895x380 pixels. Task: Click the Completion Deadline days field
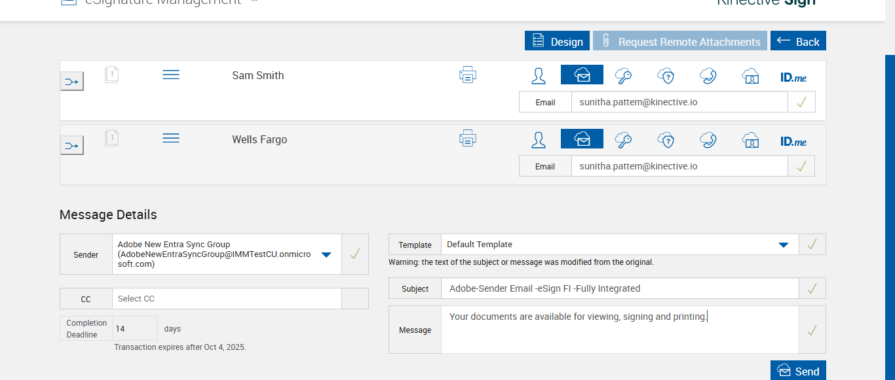pos(134,329)
